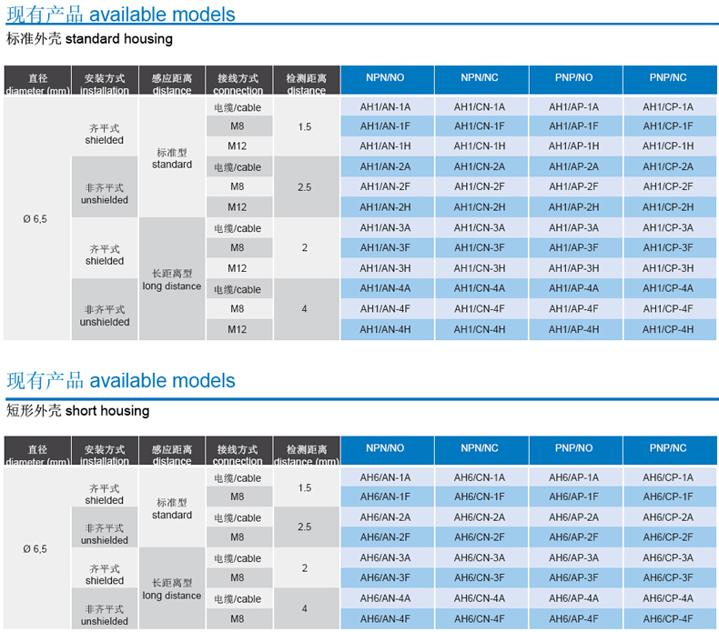Click the AH6/AP-2F model number

tap(573, 537)
